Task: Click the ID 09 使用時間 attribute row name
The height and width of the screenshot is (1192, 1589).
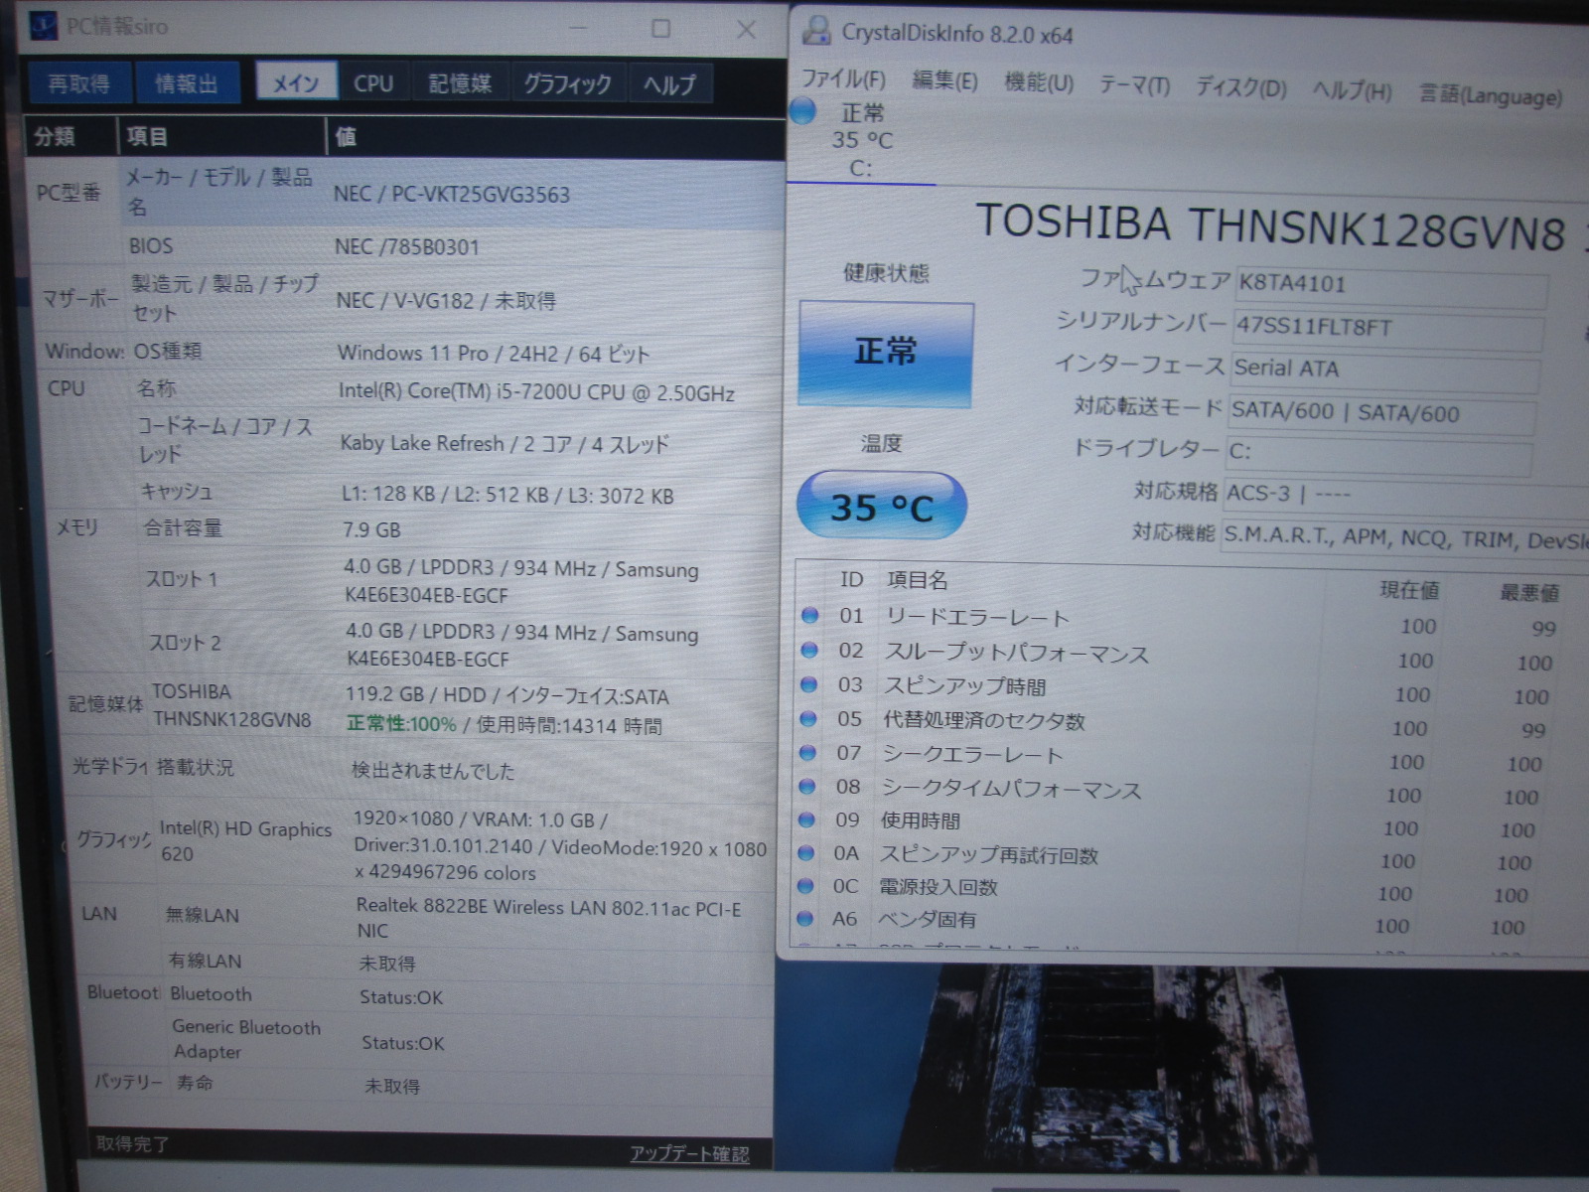Action: 921,820
